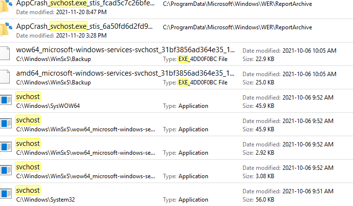The height and width of the screenshot is (206, 353).
Task: Select svchost name in SysWOW64 row
Action: (x=28, y=97)
